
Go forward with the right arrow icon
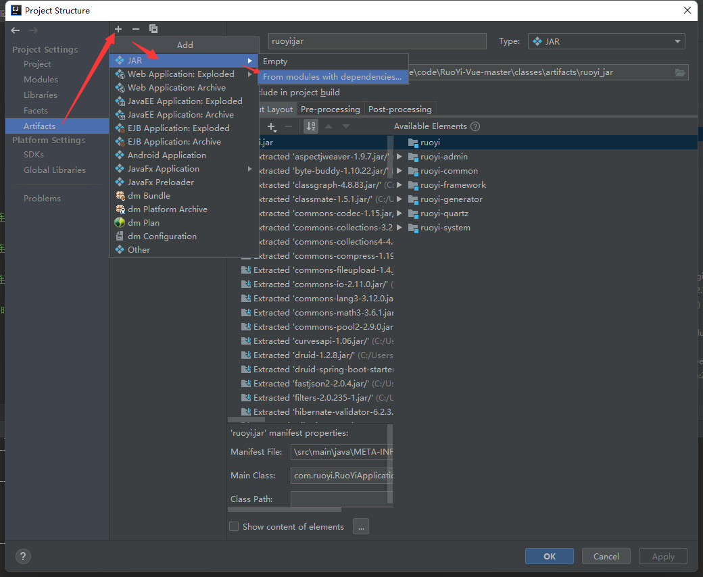pyautogui.click(x=33, y=30)
